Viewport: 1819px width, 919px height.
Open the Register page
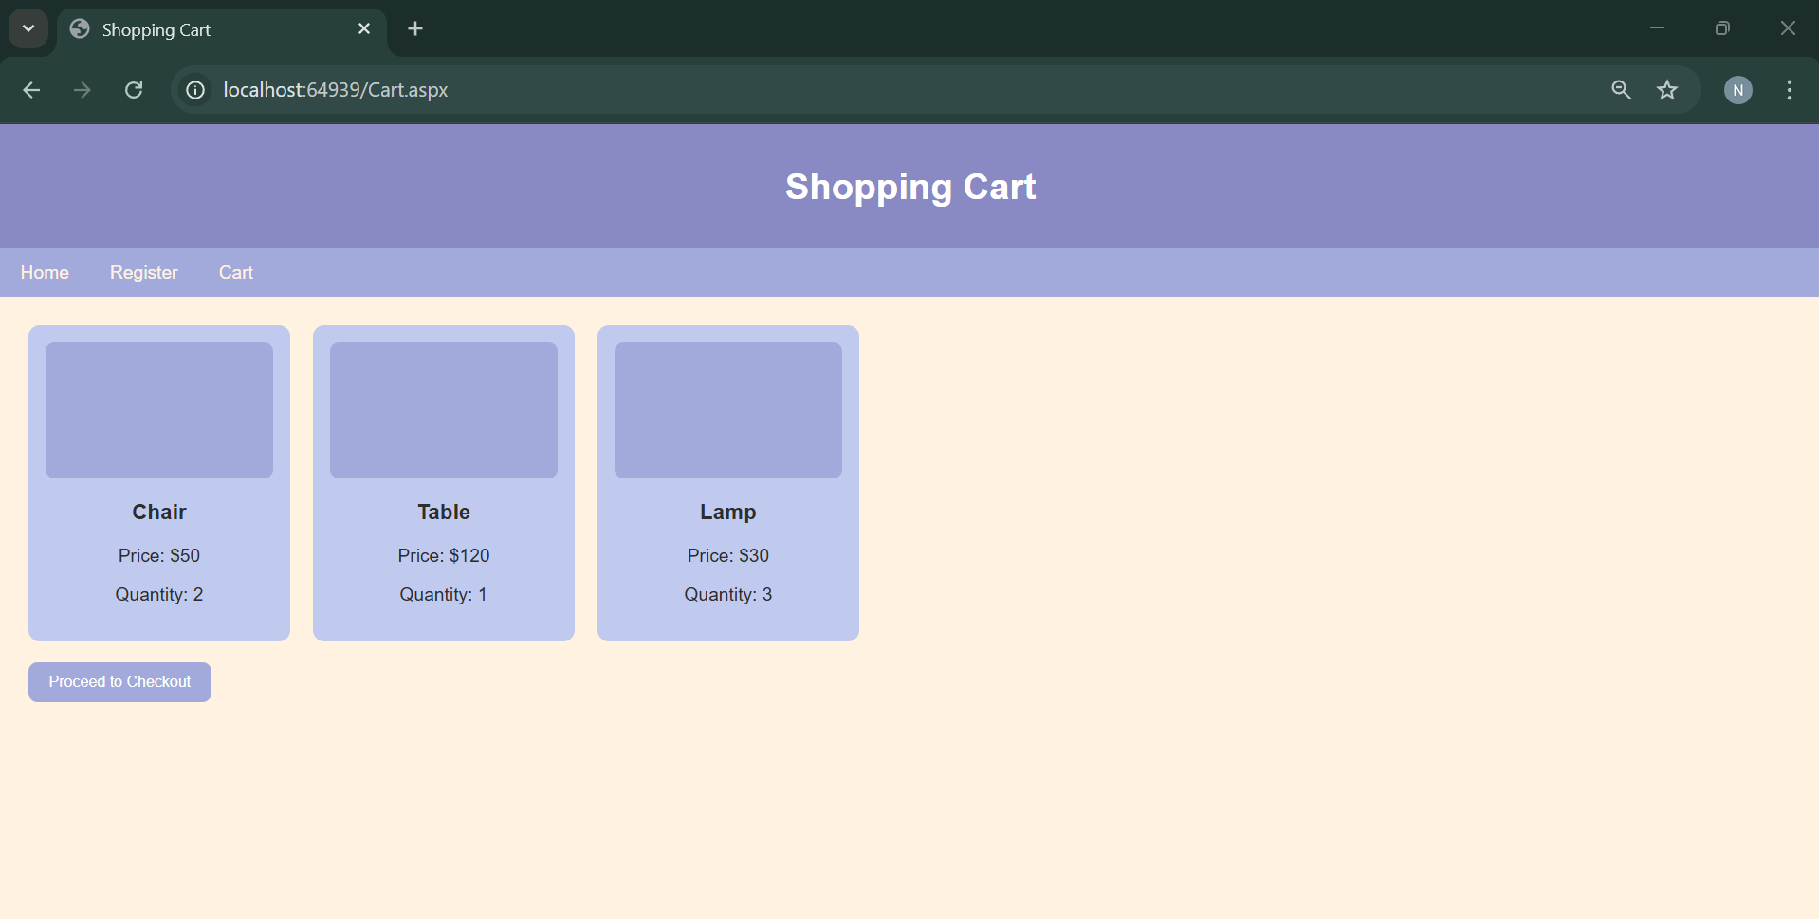(143, 272)
